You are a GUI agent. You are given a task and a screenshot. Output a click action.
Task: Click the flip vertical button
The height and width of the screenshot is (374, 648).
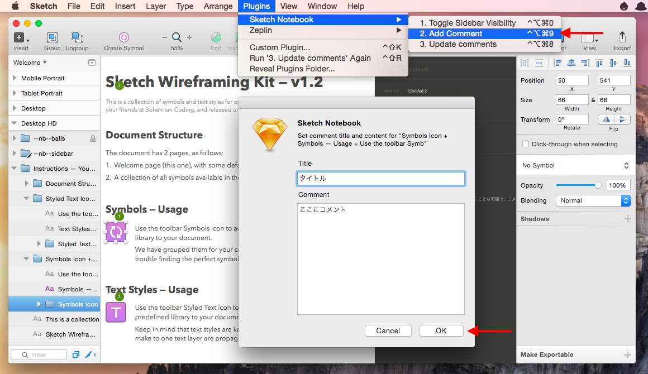point(622,119)
